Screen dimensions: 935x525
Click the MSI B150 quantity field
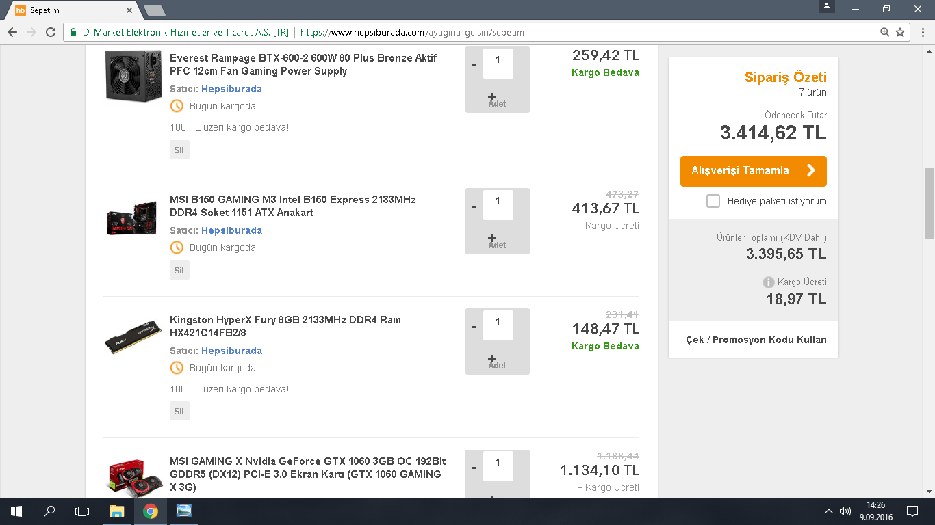[498, 205]
